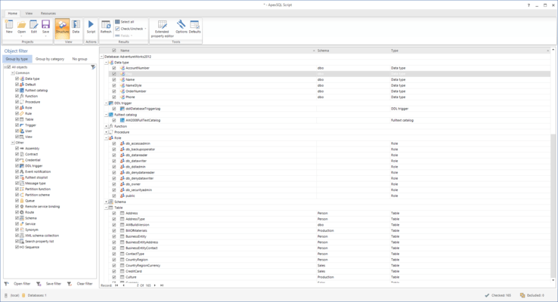This screenshot has height=302, width=558.
Task: Expand the Schema group in grid
Action: (x=106, y=202)
